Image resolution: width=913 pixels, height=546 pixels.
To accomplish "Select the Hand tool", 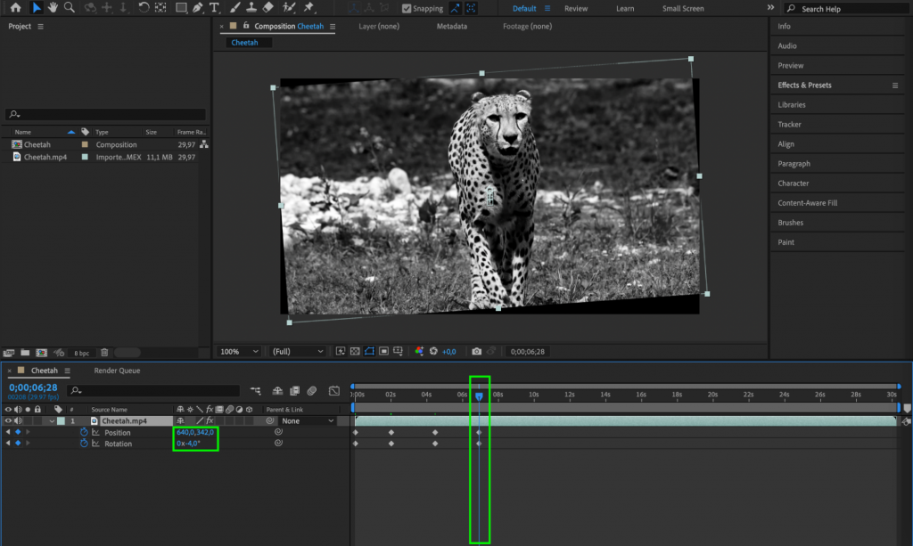I will coord(53,8).
